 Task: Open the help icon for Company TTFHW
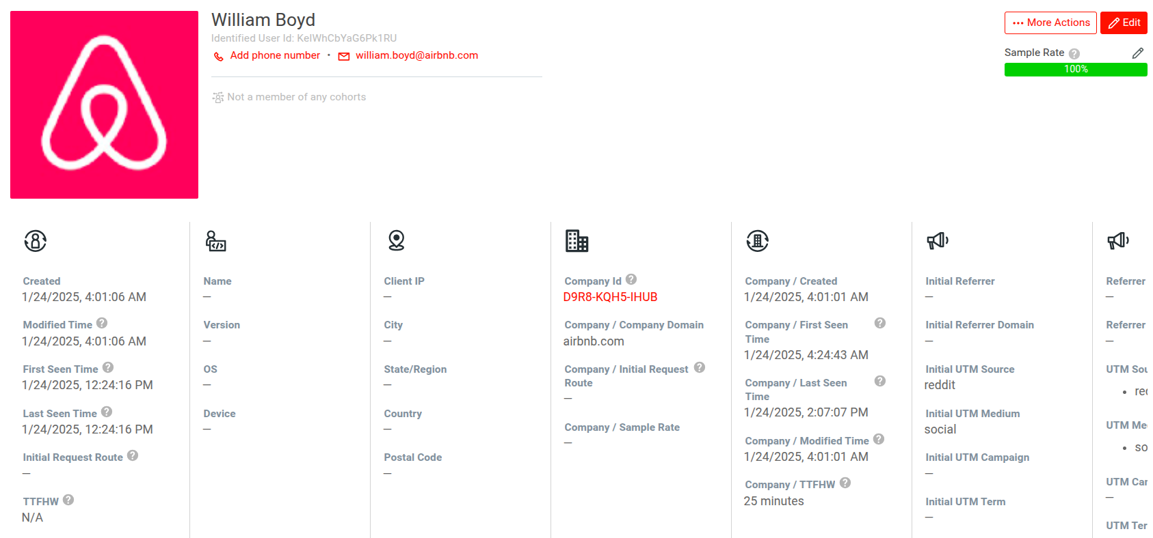point(845,483)
